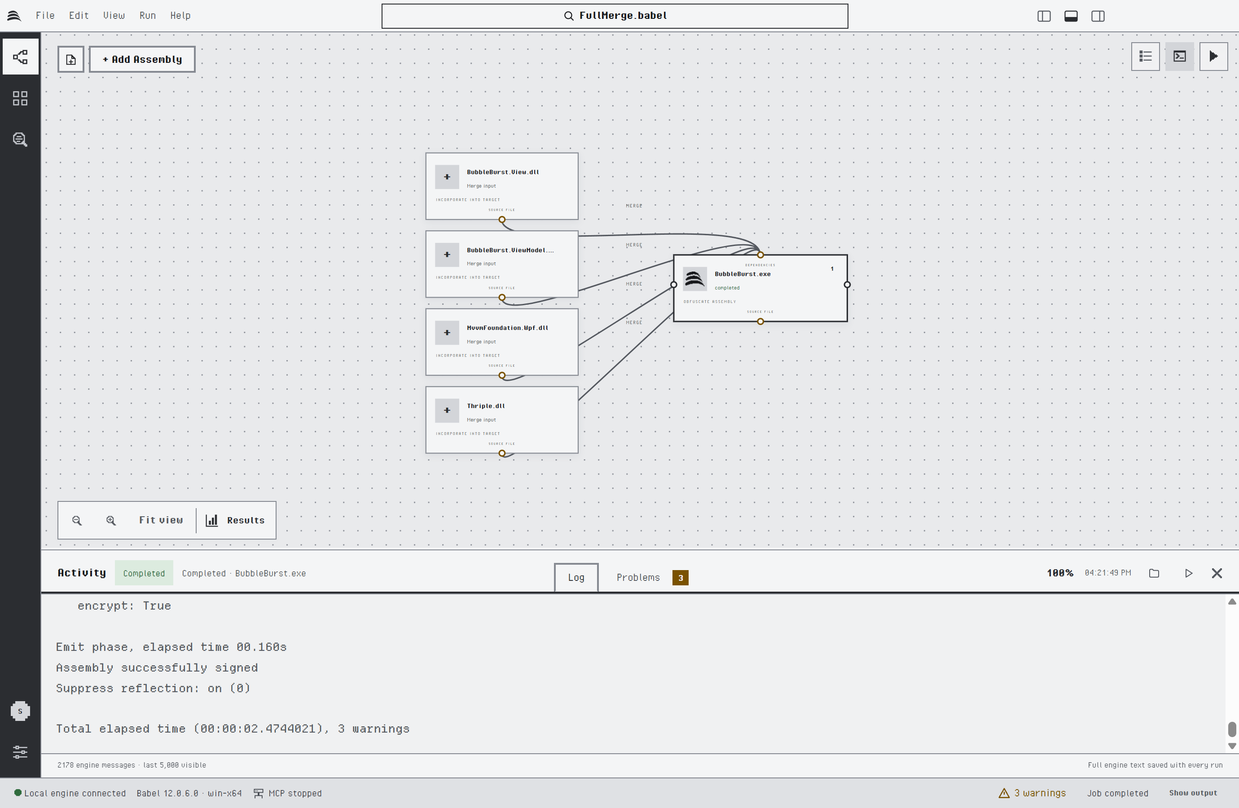
Task: Open the grid dashboard sidebar icon
Action: [x=20, y=98]
